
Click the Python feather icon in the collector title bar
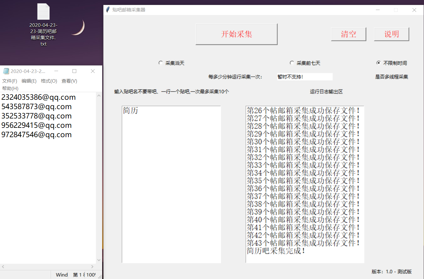(x=108, y=10)
